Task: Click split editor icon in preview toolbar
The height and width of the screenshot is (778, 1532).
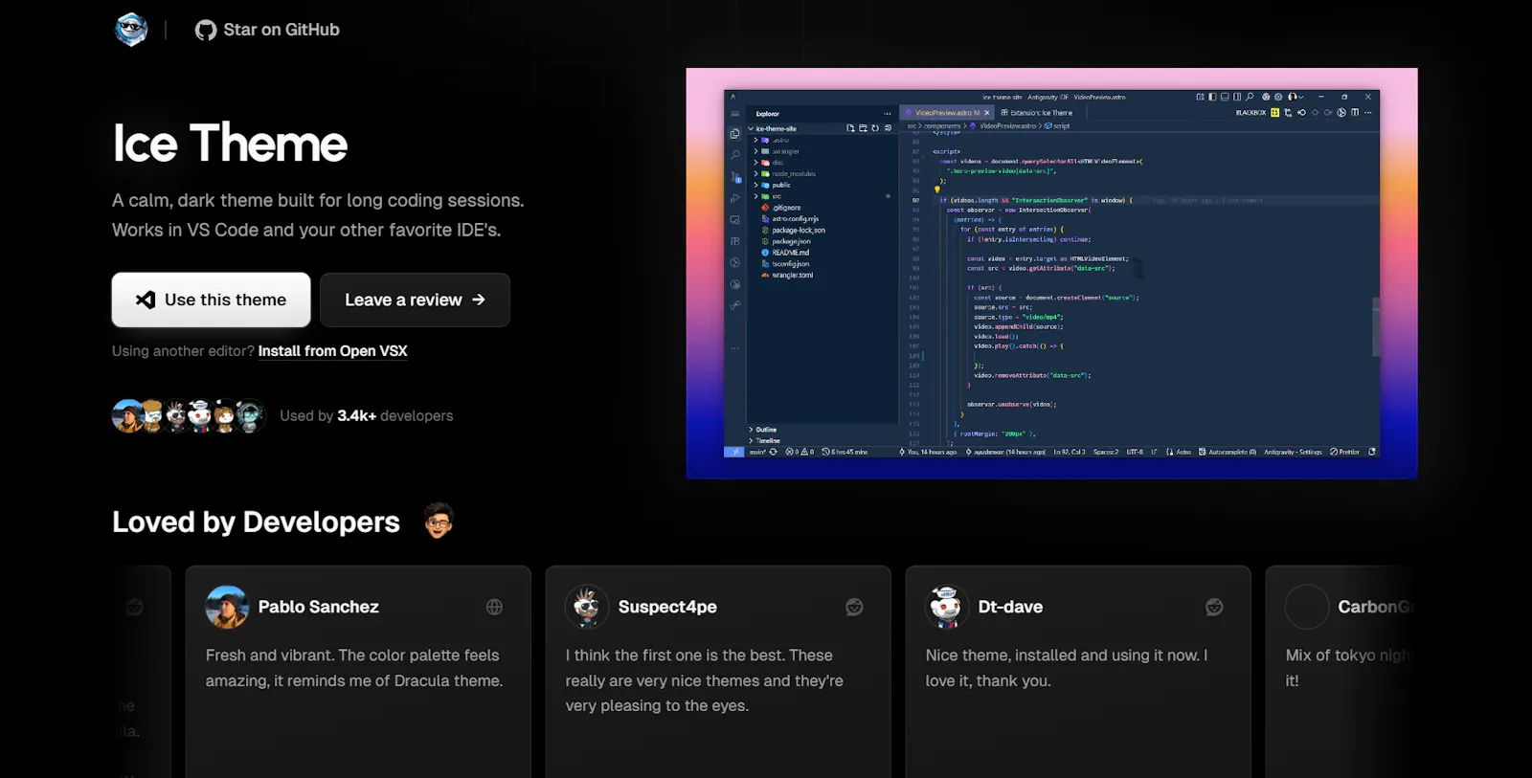Action: tap(1355, 112)
